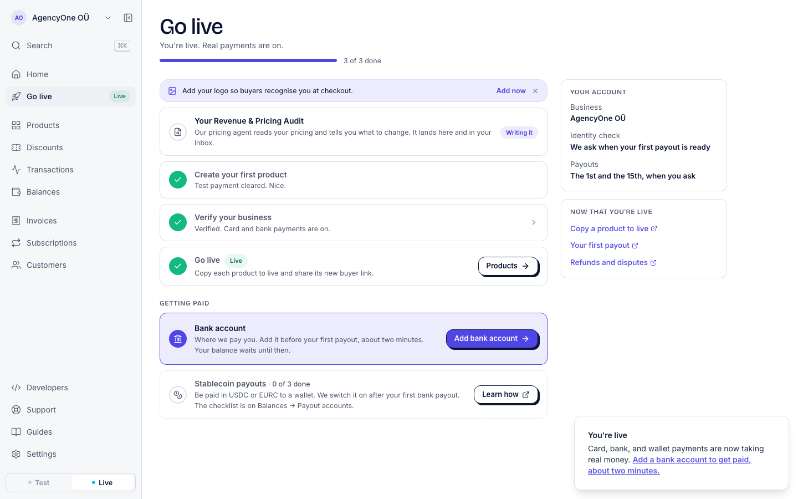The width and height of the screenshot is (798, 499).
Task: Click the Transactions activity icon
Action: pos(16,170)
